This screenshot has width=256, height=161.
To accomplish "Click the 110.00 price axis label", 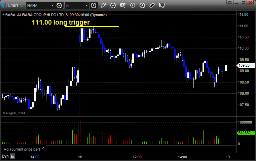I will pos(243,48).
